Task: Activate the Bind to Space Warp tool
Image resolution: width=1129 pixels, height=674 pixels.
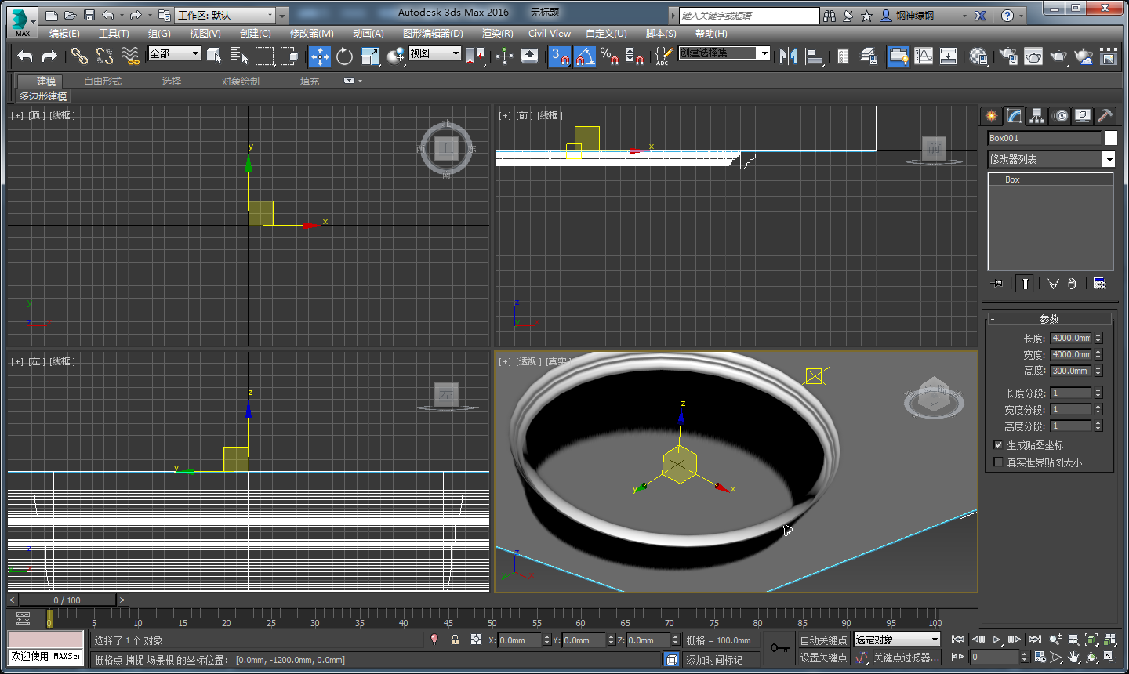Action: point(130,56)
